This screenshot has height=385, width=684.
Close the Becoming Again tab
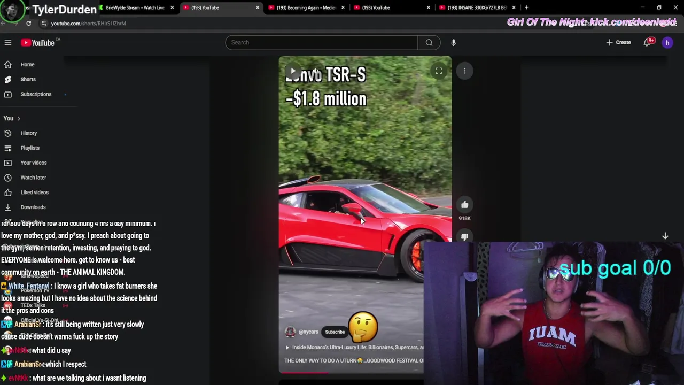click(343, 7)
